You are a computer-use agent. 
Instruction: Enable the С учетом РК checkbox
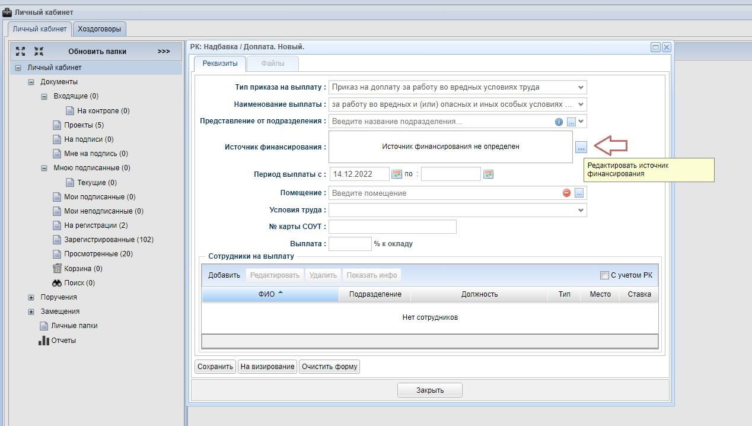[x=604, y=275]
